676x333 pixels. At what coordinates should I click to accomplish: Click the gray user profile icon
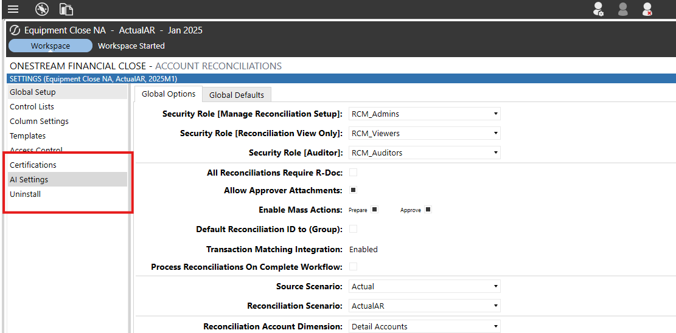pos(622,9)
